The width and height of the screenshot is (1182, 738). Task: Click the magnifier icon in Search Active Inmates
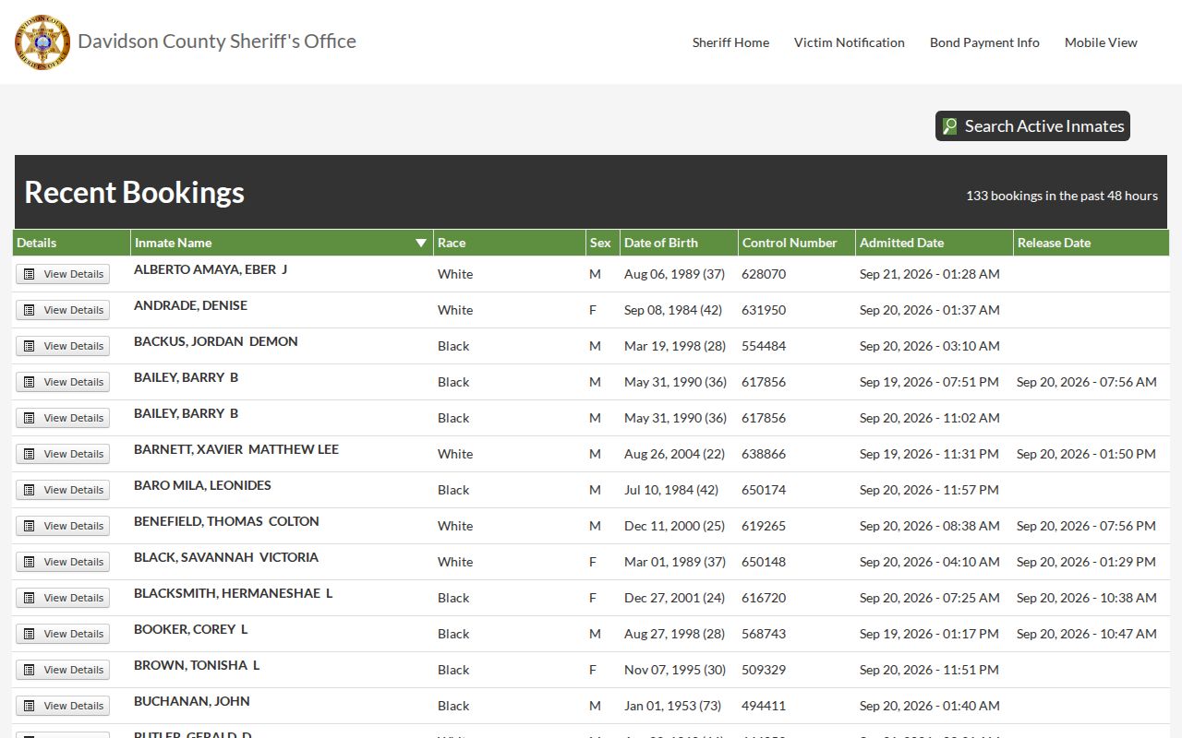(949, 126)
